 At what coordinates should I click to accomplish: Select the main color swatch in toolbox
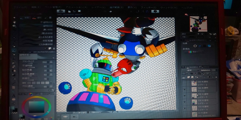point(13,108)
